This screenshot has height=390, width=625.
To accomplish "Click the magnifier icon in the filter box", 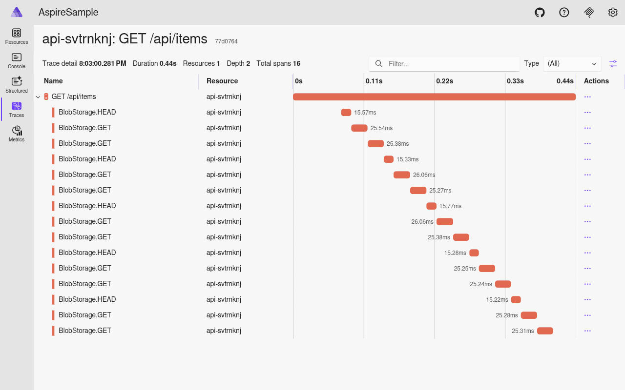I will tap(379, 63).
